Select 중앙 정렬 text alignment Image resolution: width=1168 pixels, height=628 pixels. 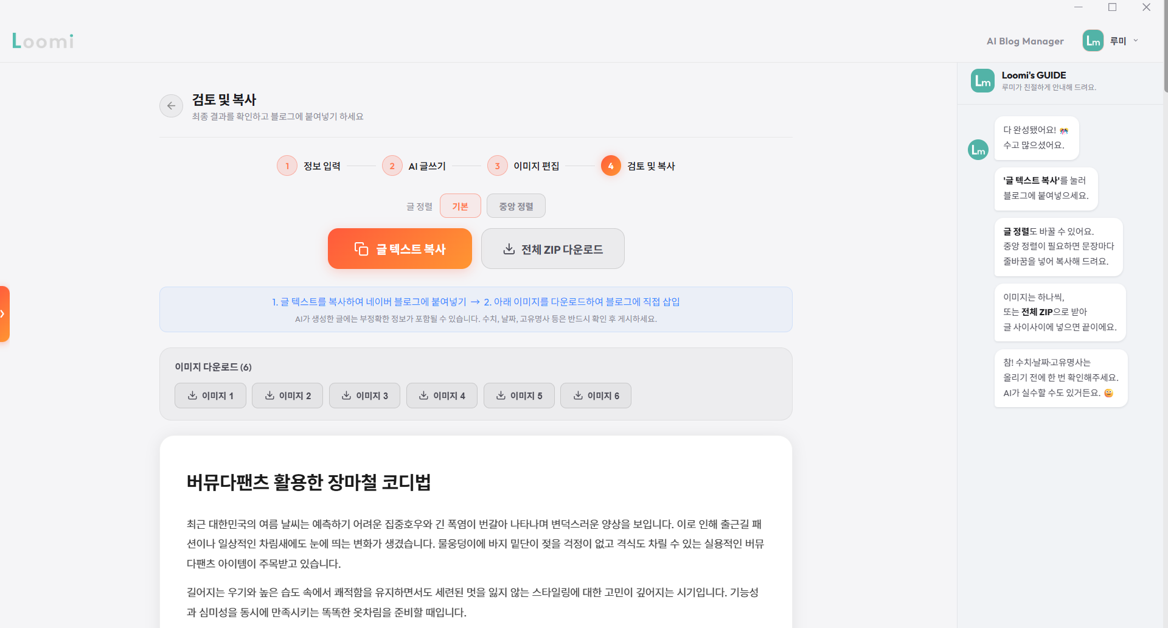pos(516,206)
